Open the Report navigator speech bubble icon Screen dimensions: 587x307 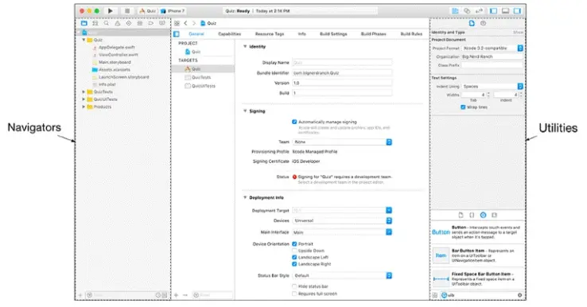click(162, 23)
